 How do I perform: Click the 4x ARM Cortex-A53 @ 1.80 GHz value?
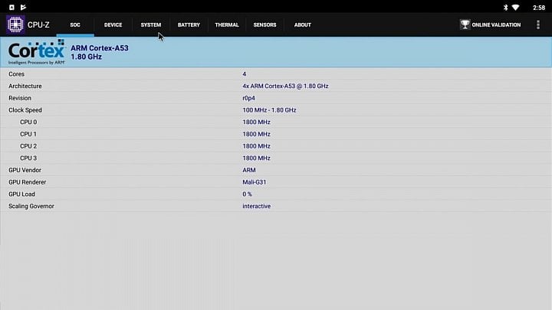[x=285, y=86]
